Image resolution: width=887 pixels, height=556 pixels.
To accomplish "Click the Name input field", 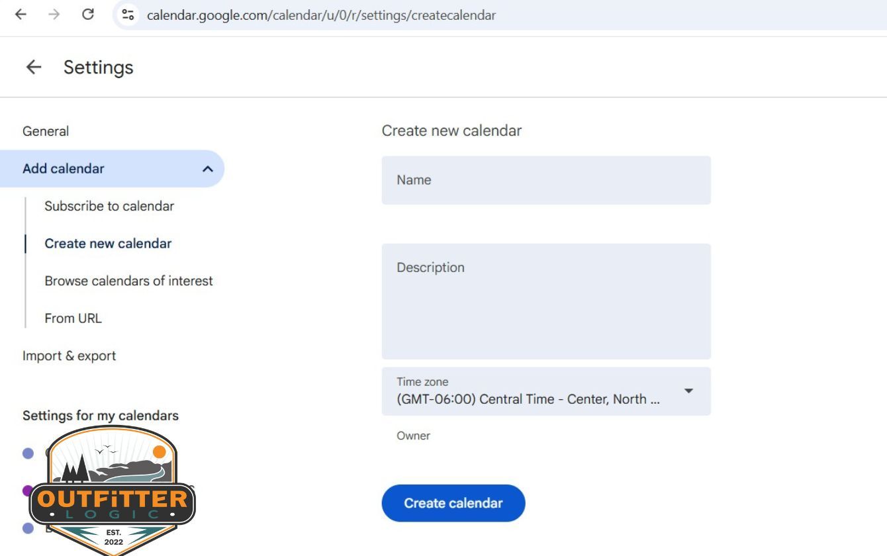I will tap(545, 179).
